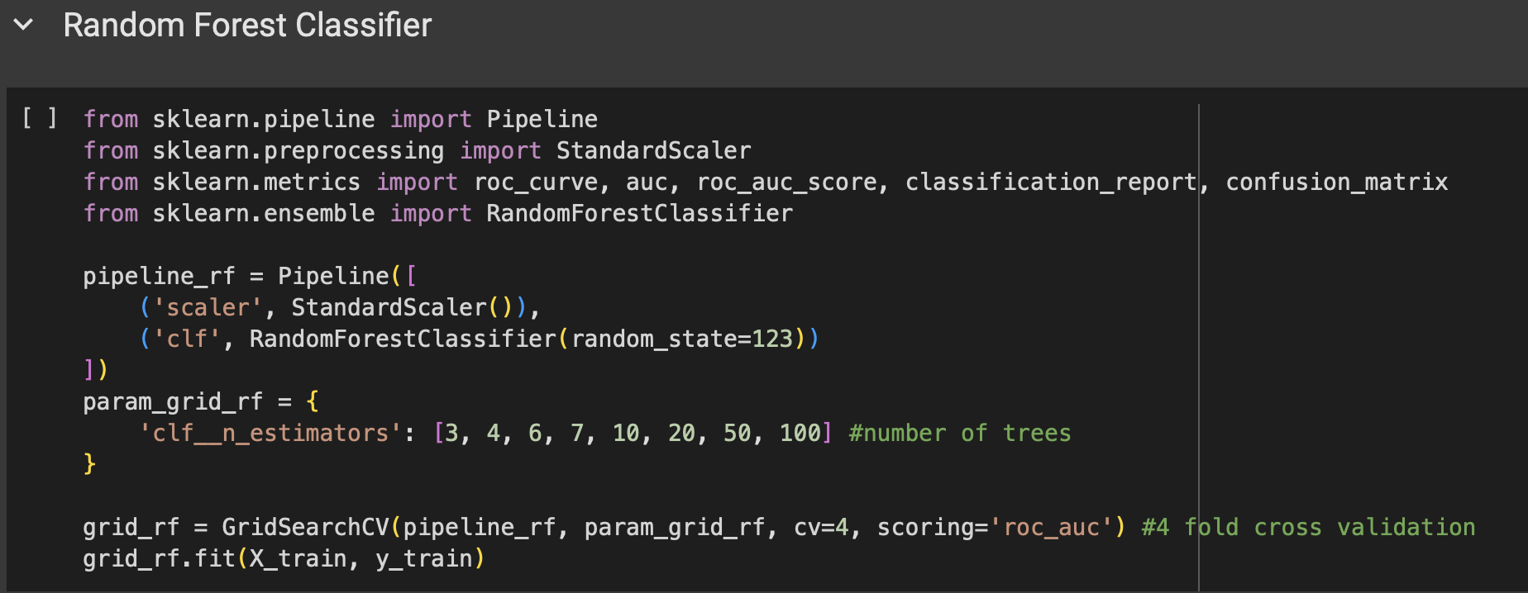Run the code cell using the empty brackets
Viewport: 1528px width, 593px height.
point(40,119)
